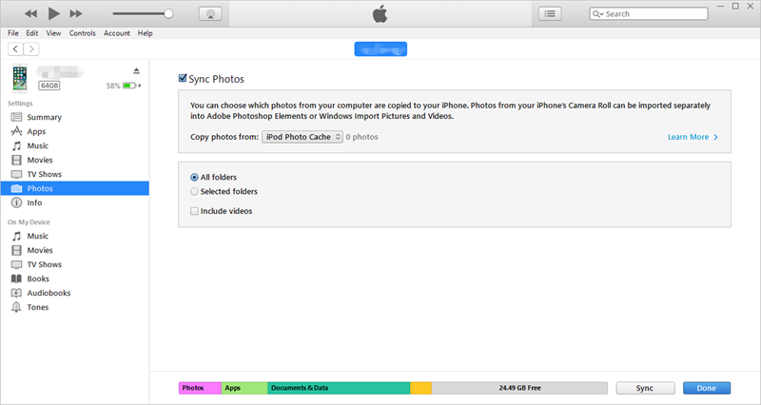Screen dimensions: 761x405
Task: Click the 64GB capacity badge
Action: pyautogui.click(x=49, y=86)
